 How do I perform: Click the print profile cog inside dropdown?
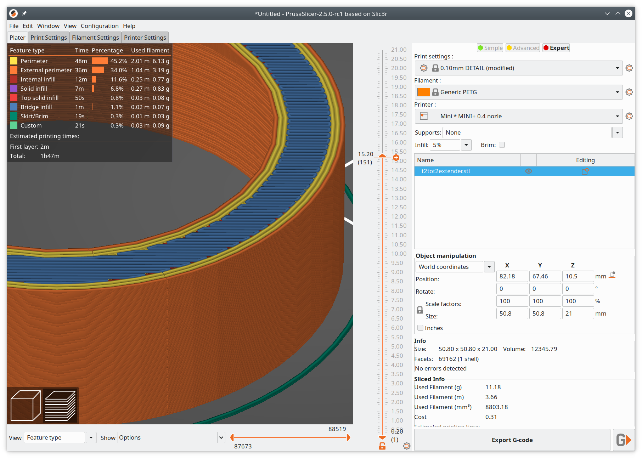coord(424,68)
